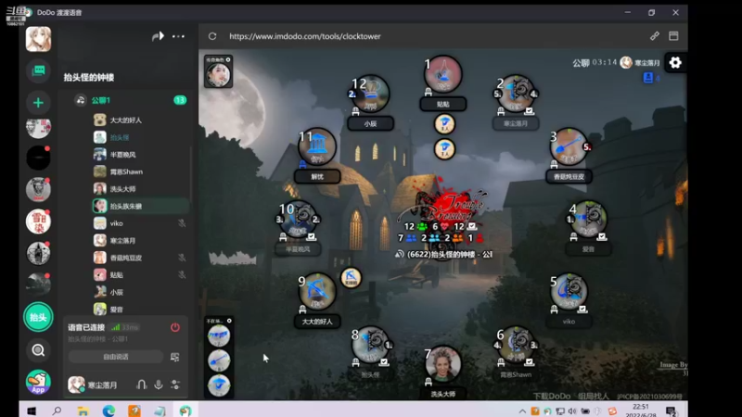Open the search magnifier in sidebar
Image resolution: width=742 pixels, height=417 pixels.
[x=38, y=350]
